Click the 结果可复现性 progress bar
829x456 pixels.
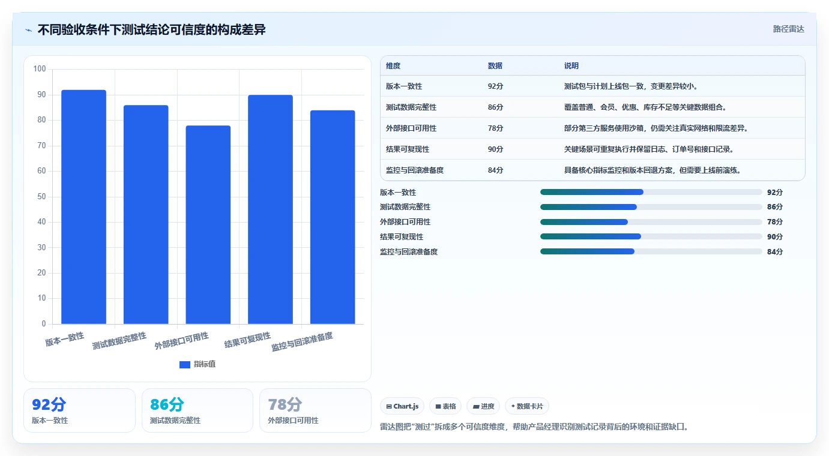651,236
